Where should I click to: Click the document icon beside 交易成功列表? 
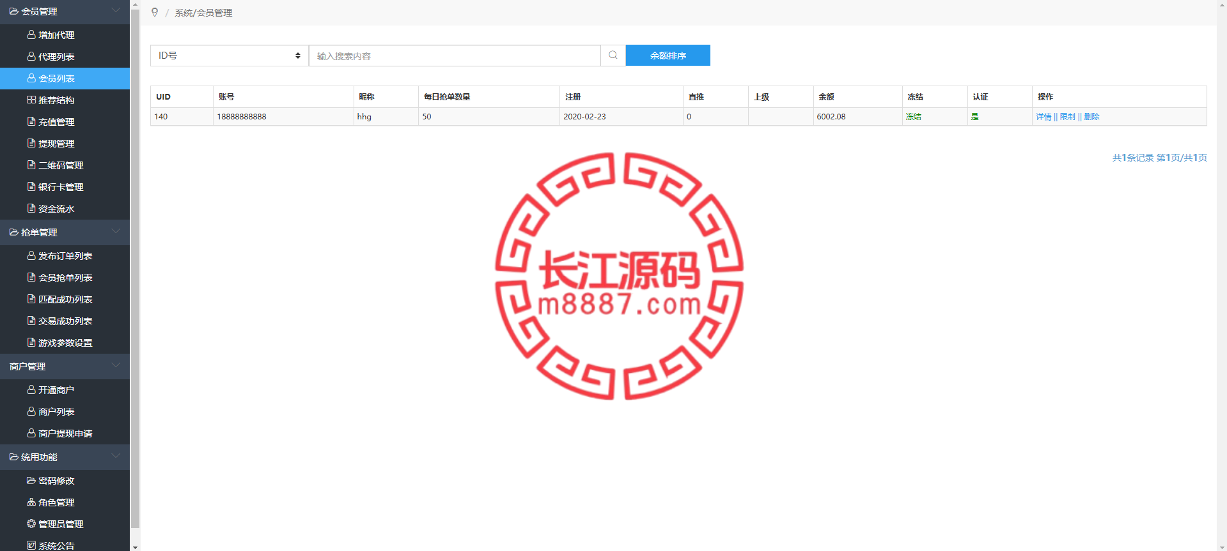(x=31, y=321)
